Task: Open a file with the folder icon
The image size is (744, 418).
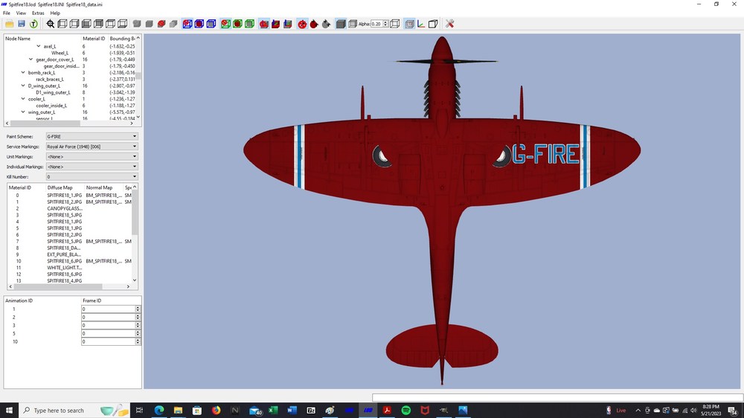Action: pos(10,24)
